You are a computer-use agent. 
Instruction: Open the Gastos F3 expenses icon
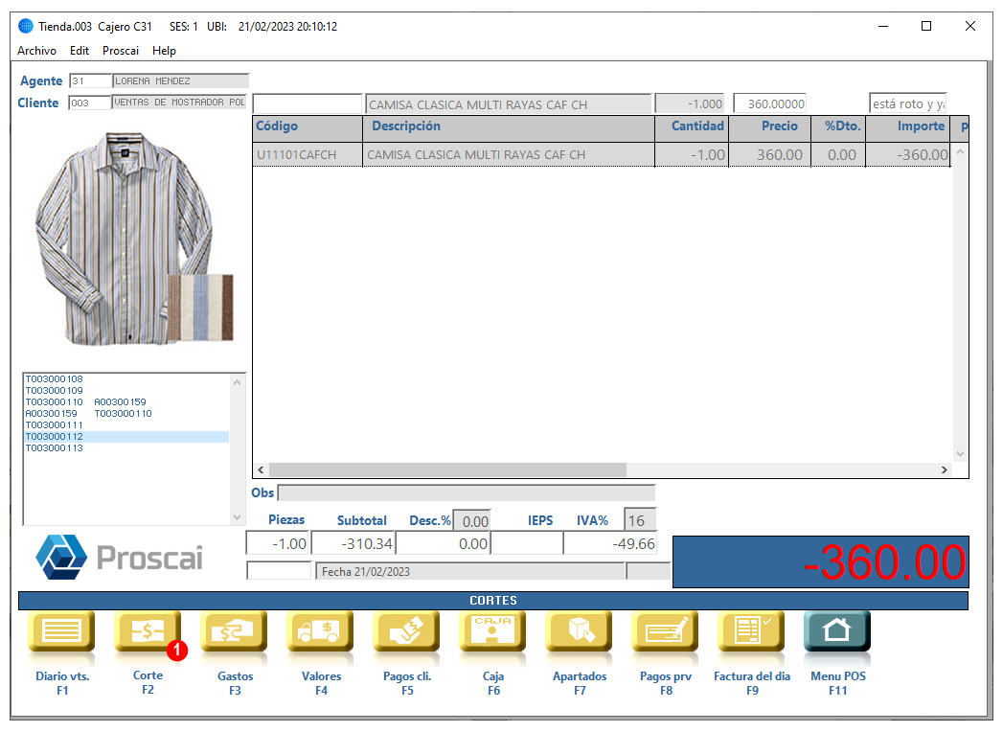(x=234, y=630)
